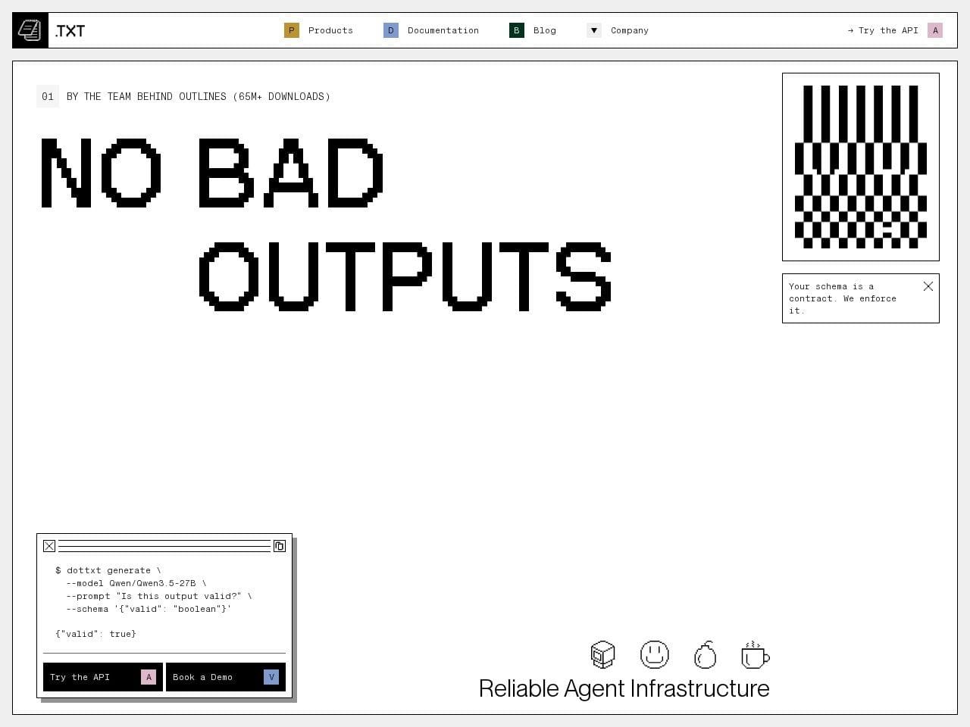
Task: Click the Book a Demo button
Action: click(x=226, y=677)
